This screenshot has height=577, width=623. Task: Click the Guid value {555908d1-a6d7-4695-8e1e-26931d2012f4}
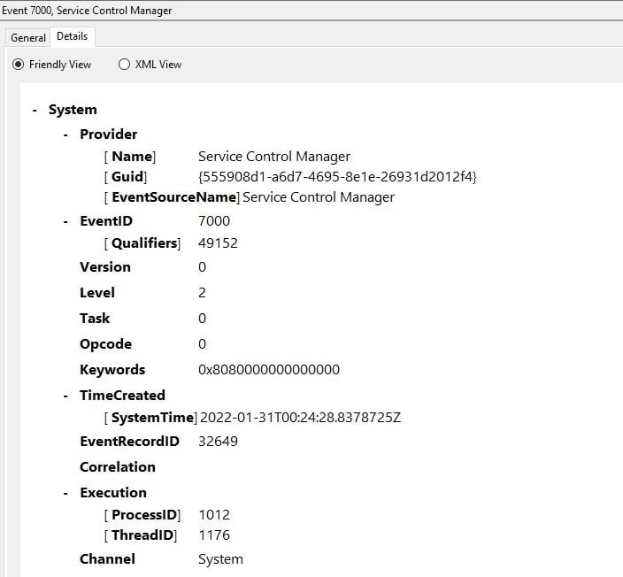click(337, 177)
